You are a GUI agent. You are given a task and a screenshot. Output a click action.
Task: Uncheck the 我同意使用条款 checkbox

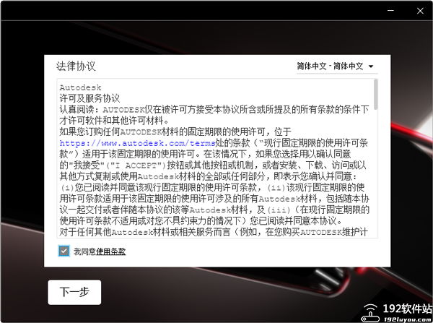click(64, 251)
